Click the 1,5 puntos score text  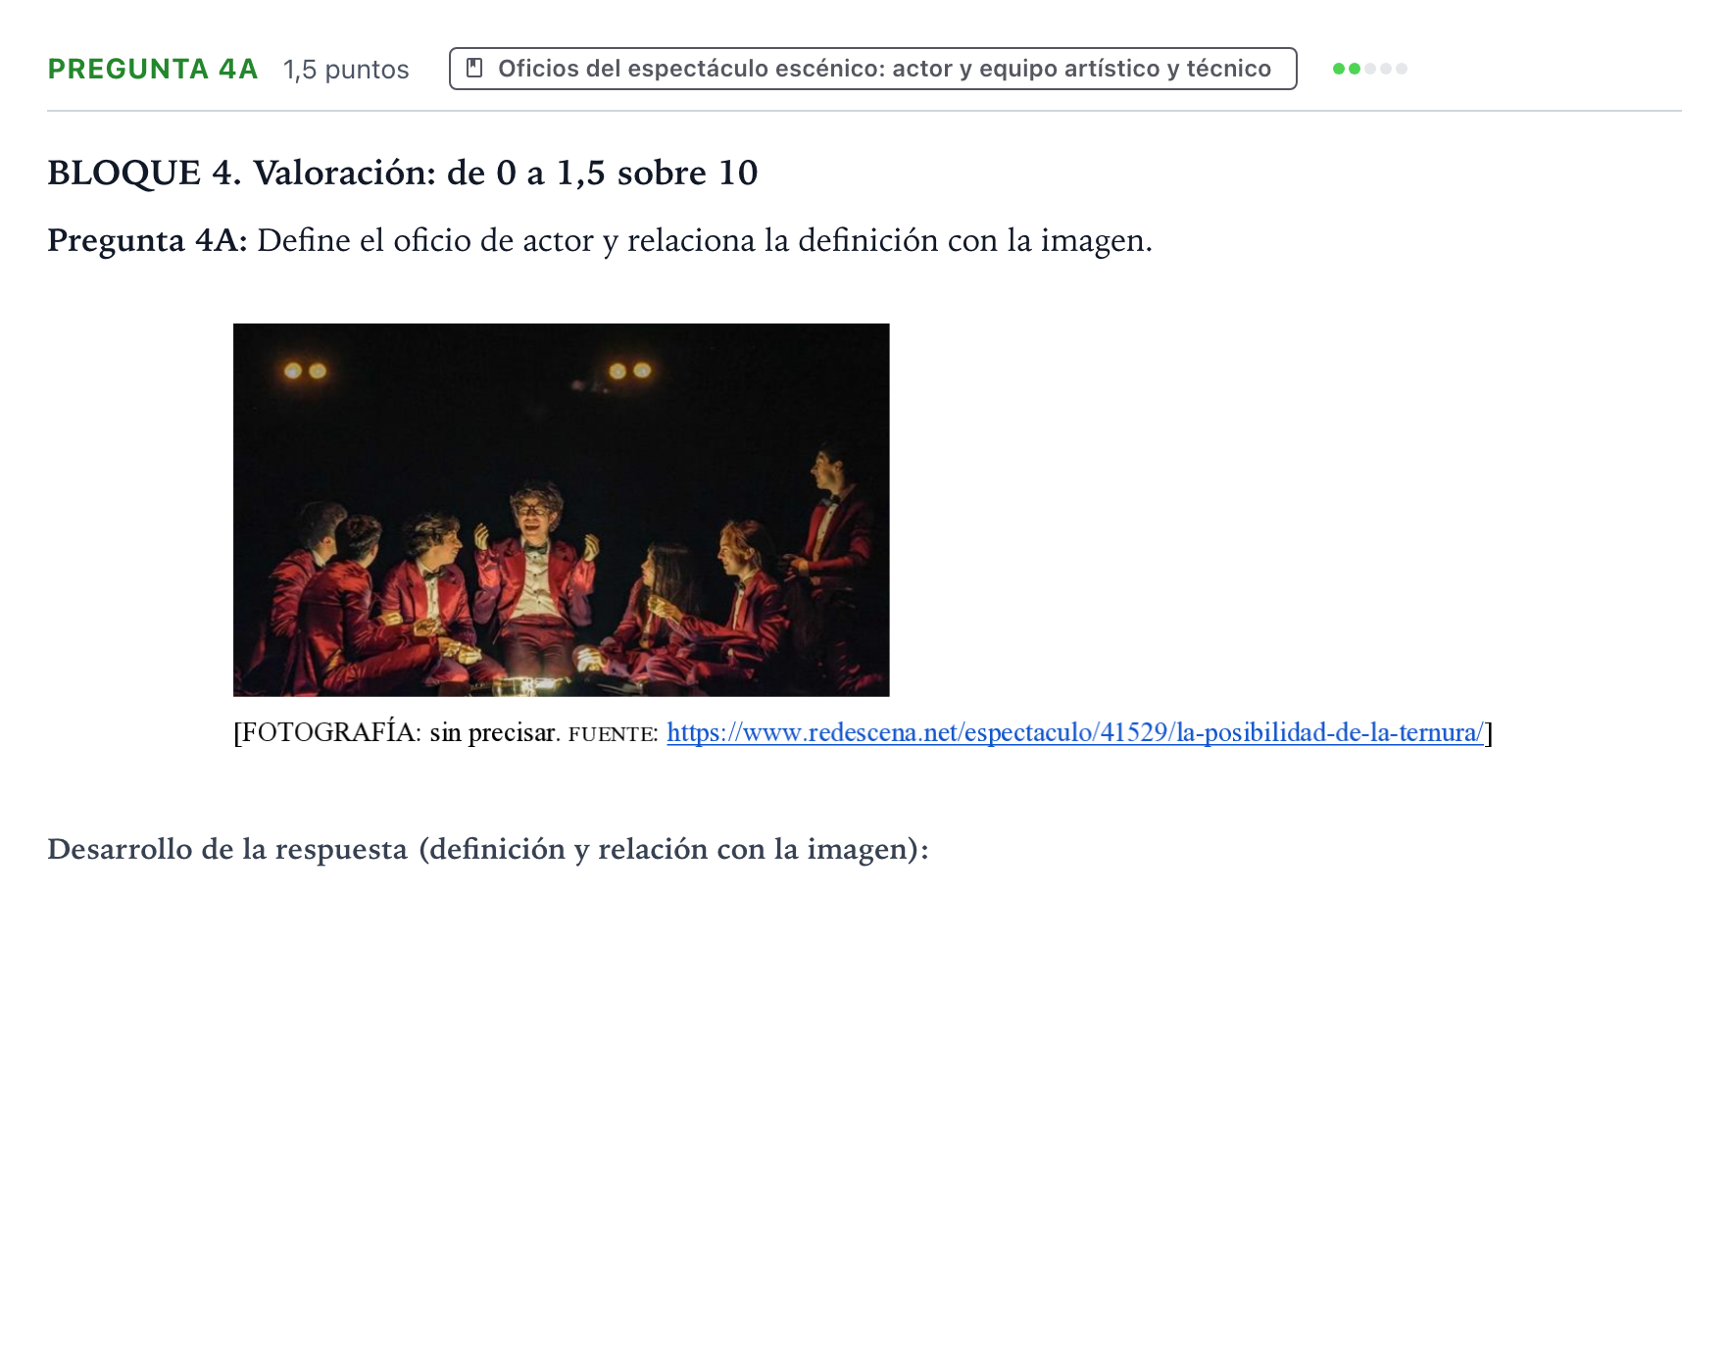point(346,70)
